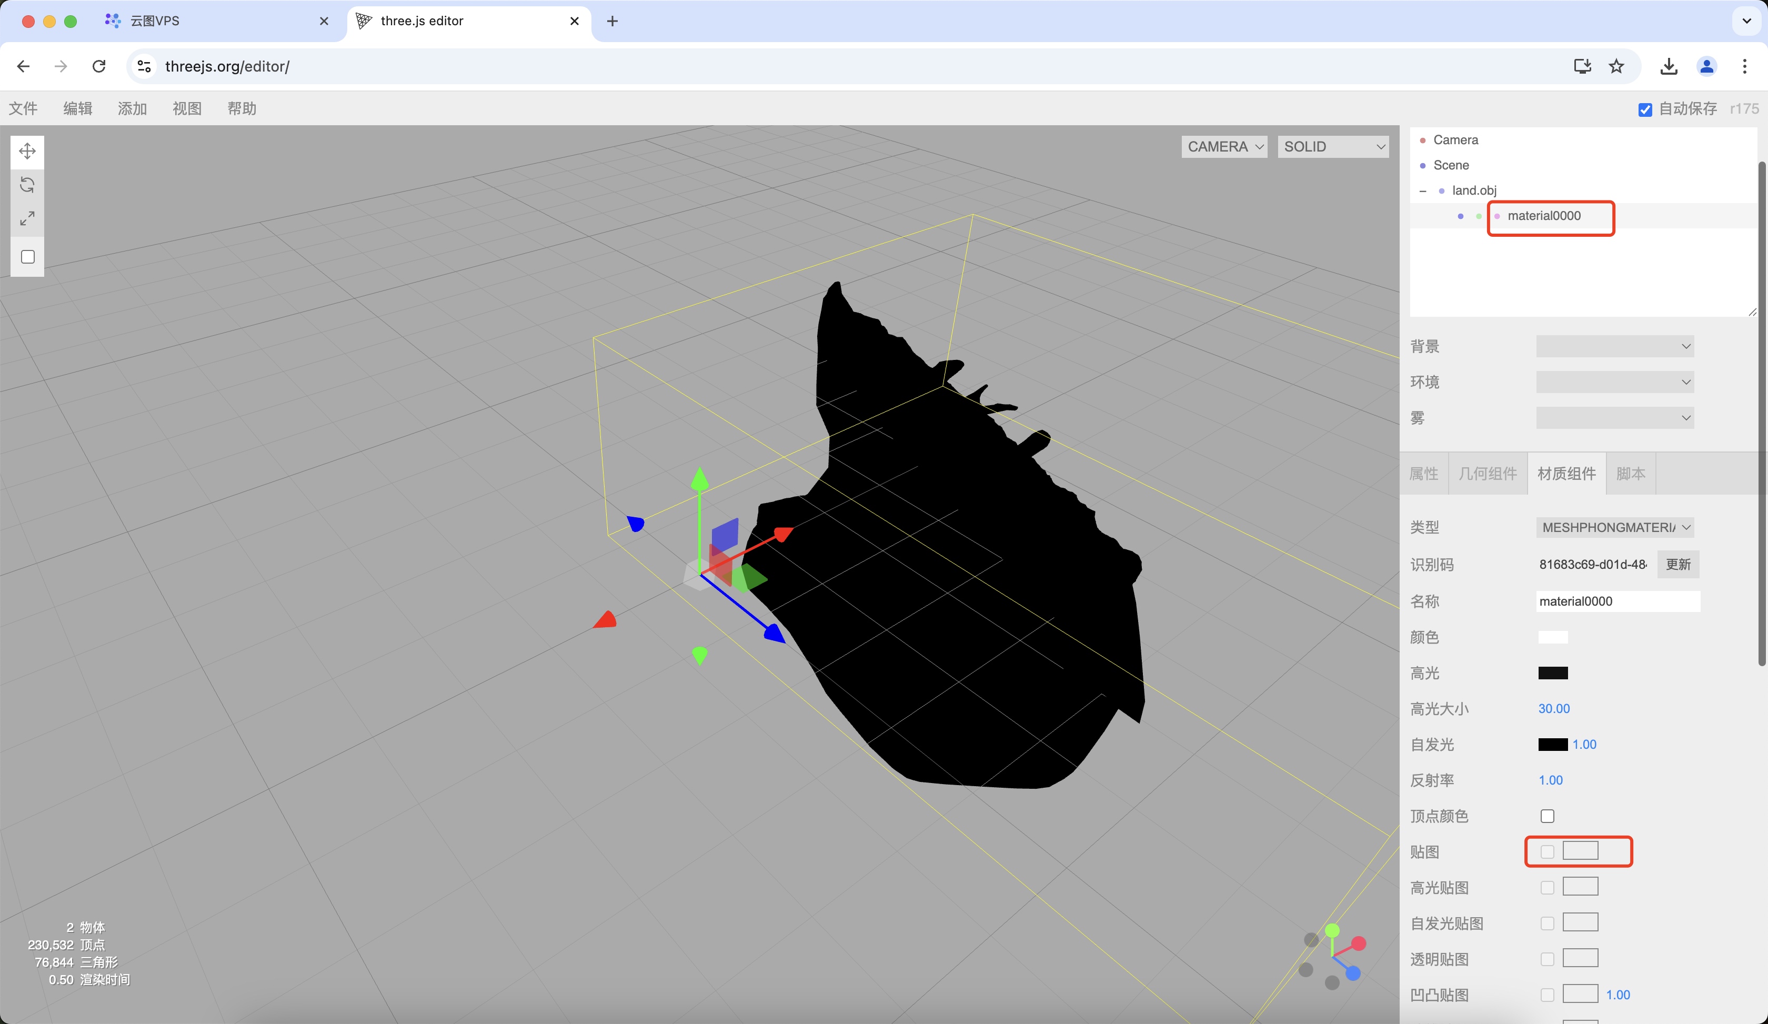Viewport: 1768px width, 1024px height.
Task: Switch to the 属性 tab
Action: click(1423, 474)
